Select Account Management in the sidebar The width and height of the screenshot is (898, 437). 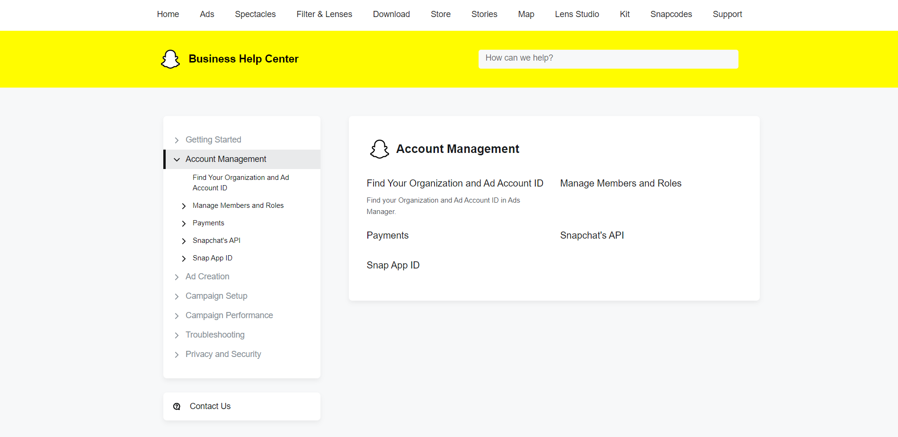click(x=226, y=159)
